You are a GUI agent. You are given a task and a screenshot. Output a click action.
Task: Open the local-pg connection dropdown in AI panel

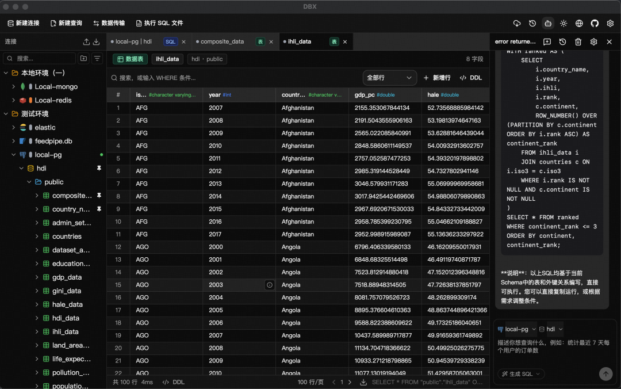(517, 329)
